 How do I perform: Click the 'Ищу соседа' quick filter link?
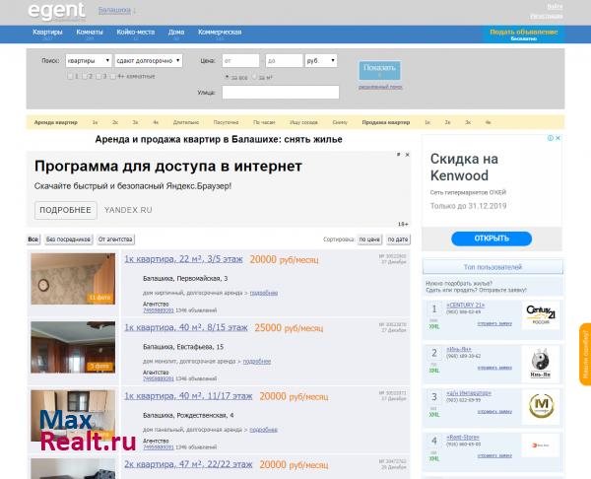[x=303, y=122]
